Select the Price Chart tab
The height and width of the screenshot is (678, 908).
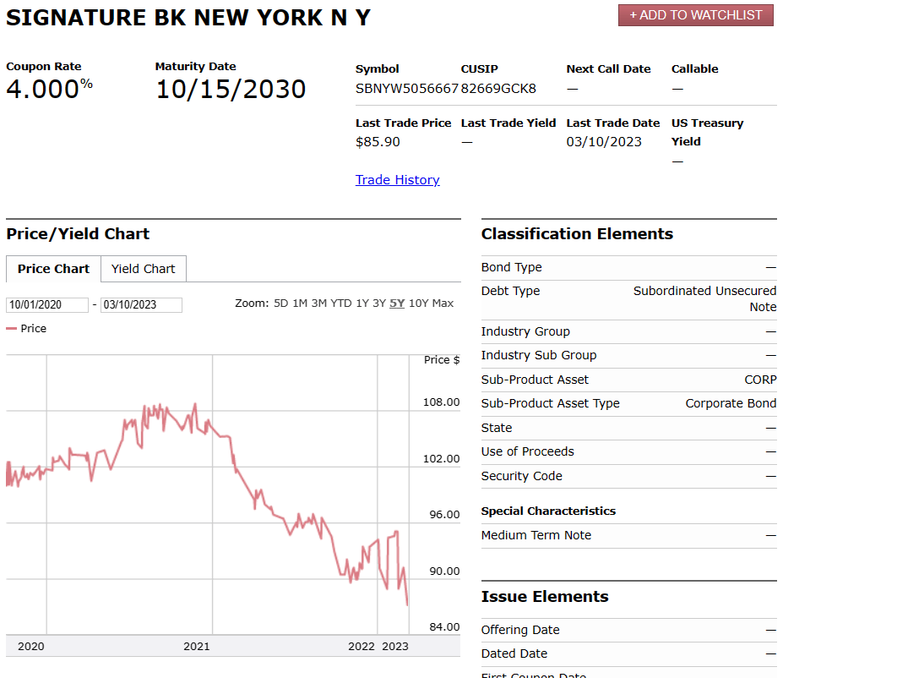coord(52,268)
